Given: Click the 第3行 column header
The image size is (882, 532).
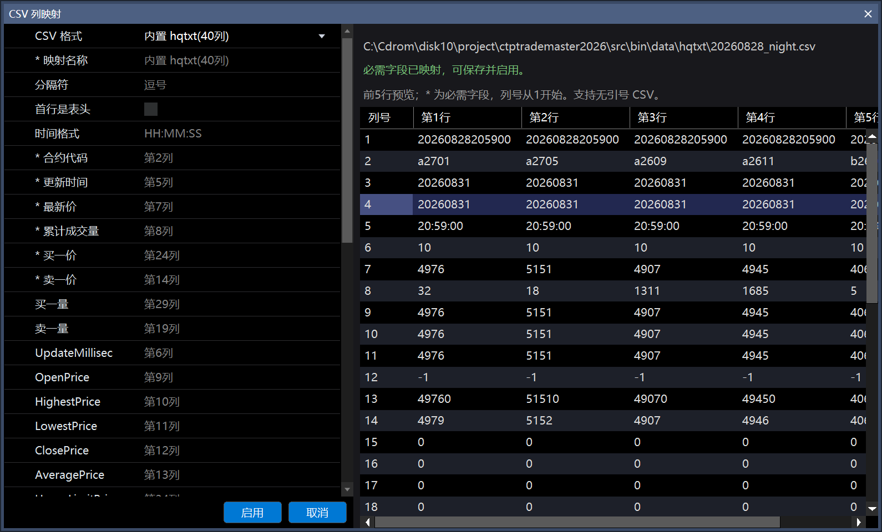Looking at the screenshot, I should tap(684, 117).
